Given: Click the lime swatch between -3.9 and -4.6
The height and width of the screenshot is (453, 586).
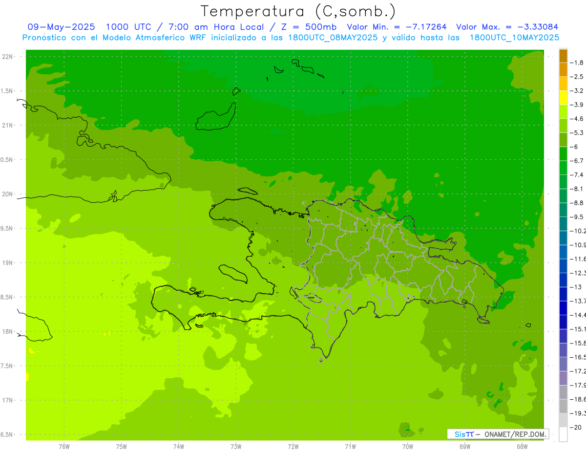Looking at the screenshot, I should (x=563, y=112).
